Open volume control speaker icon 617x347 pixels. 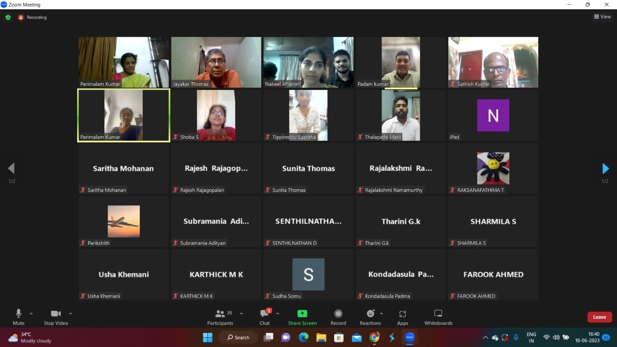[x=556, y=337]
